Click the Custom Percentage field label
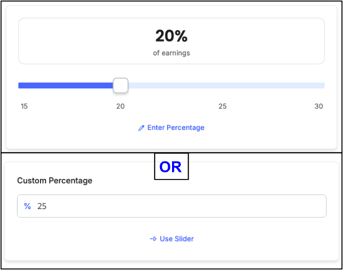The height and width of the screenshot is (270, 343). tap(55, 181)
